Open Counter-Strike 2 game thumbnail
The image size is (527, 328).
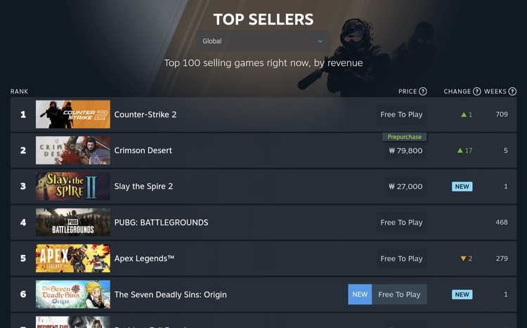pos(73,114)
